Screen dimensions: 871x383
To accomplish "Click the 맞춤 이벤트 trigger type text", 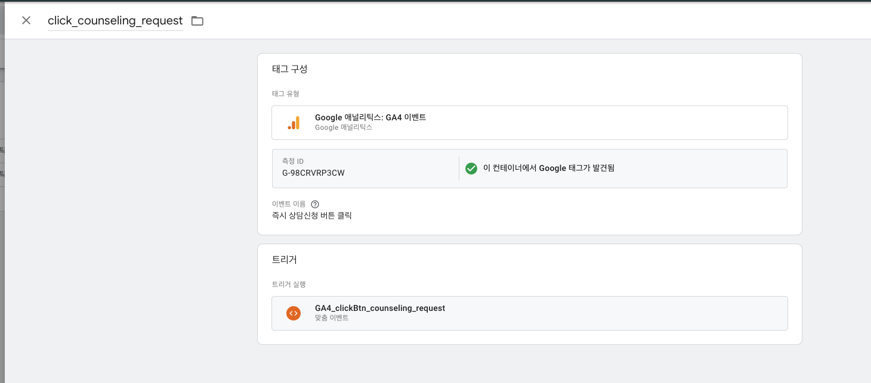I will [332, 318].
